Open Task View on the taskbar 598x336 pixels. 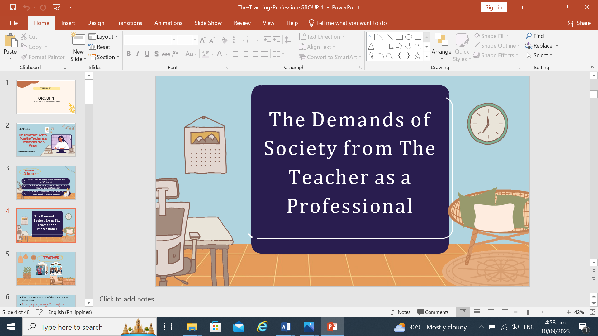point(168,327)
